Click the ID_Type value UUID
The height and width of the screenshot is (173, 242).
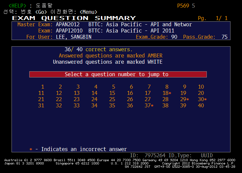pos(207,155)
